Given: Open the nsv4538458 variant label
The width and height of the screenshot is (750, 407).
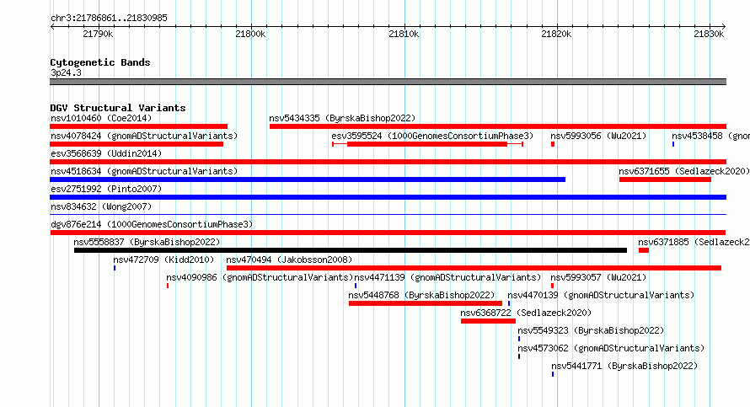Looking at the screenshot, I should [710, 136].
